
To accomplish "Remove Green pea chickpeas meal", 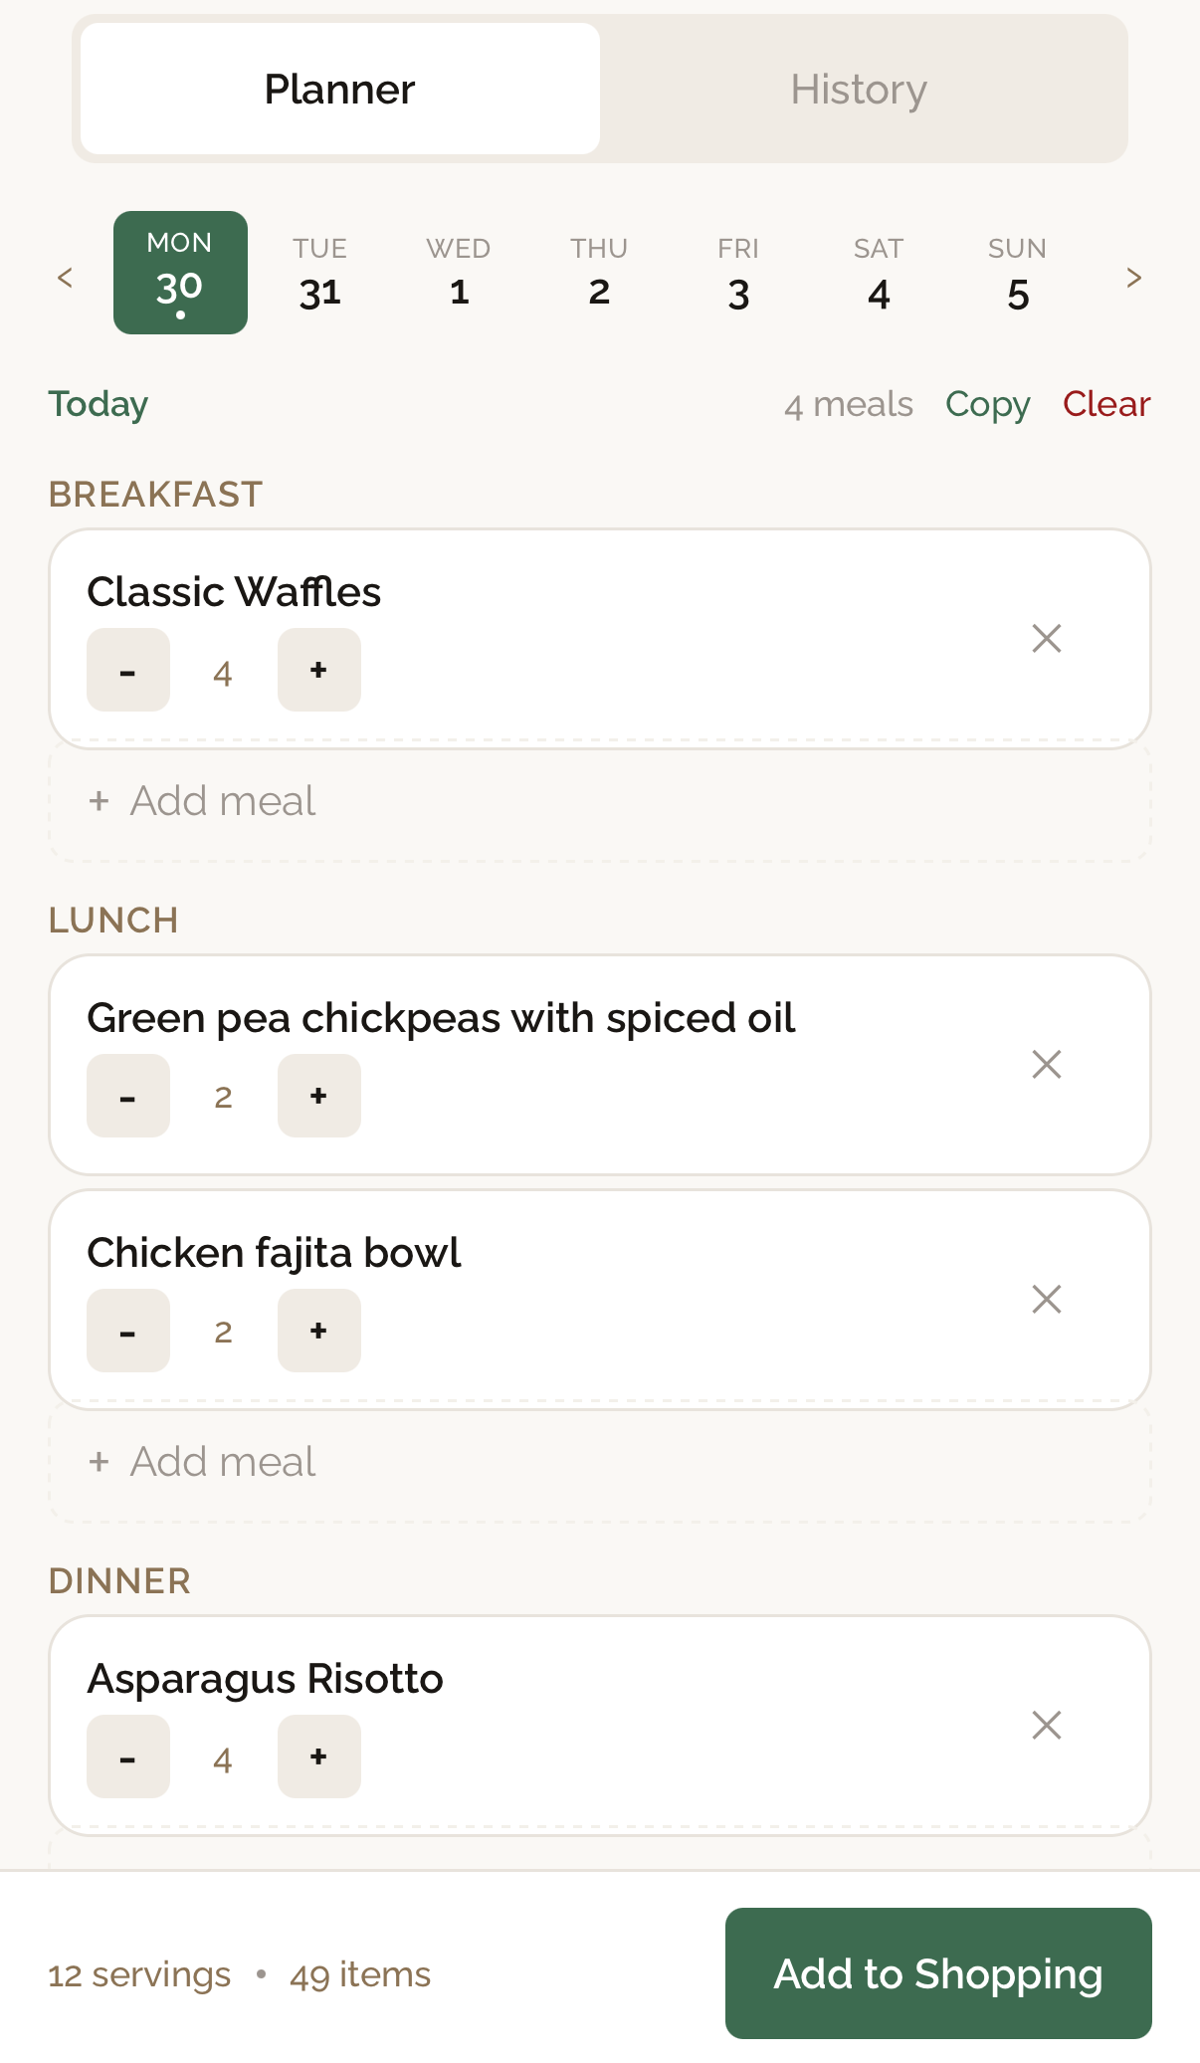I will tap(1047, 1064).
